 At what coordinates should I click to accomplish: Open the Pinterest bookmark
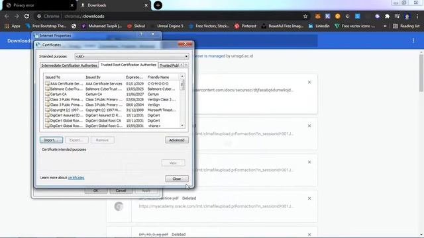[246, 26]
